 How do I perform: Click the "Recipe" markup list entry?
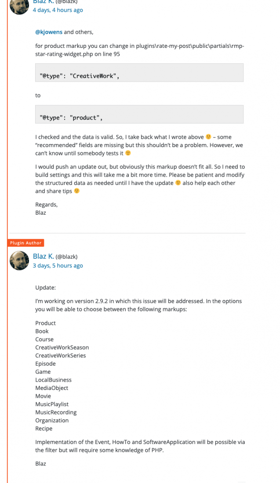(x=44, y=429)
